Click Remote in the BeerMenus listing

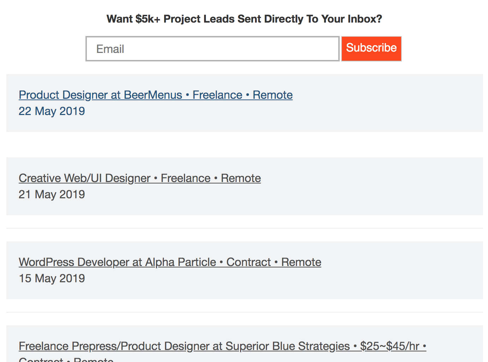273,95
